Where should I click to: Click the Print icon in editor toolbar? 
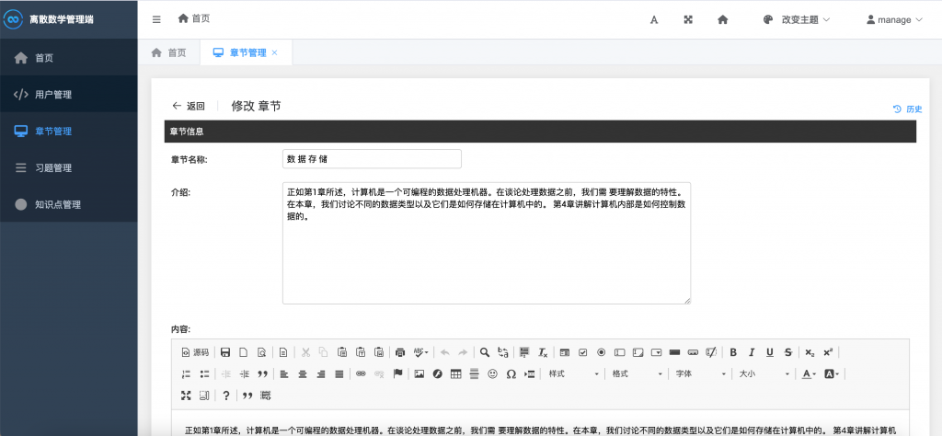[401, 352]
